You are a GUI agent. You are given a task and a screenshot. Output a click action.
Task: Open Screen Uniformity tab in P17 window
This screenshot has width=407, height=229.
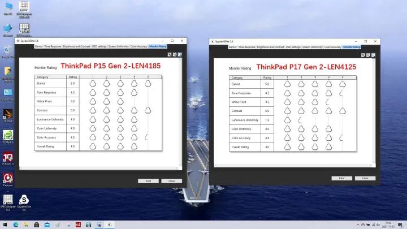point(313,47)
